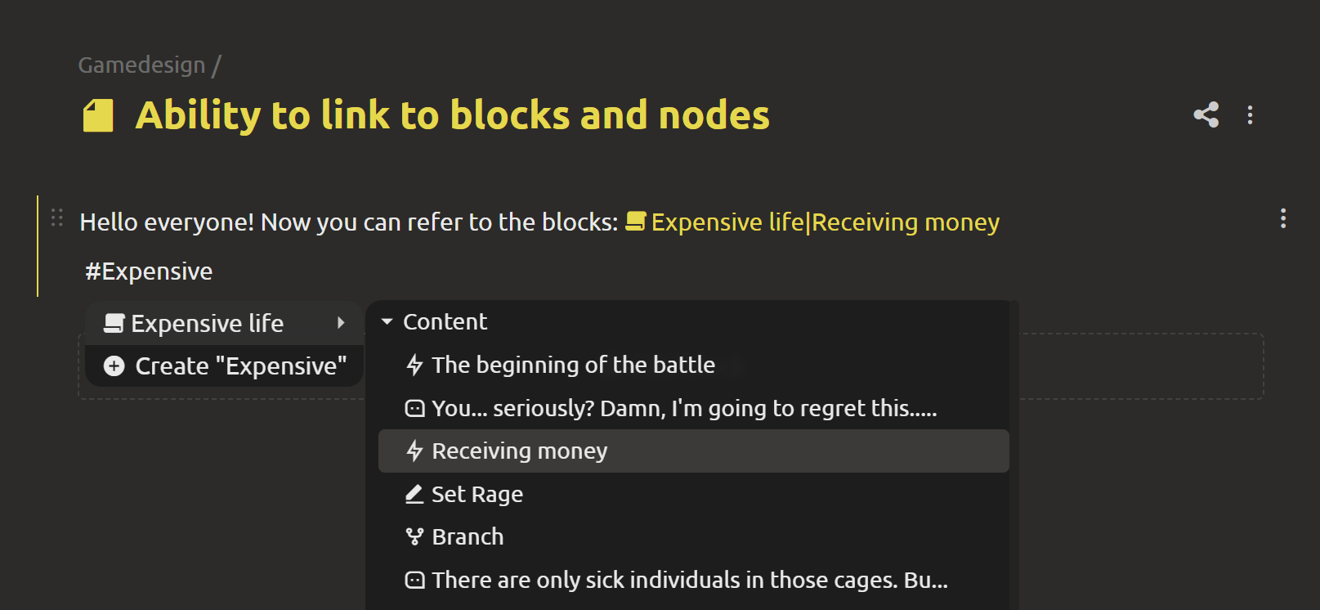Choose "The beginning of the battle"
Screen dimensions: 1320x610
573,365
